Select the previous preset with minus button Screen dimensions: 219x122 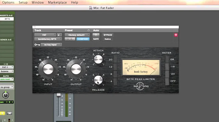pos(66,39)
